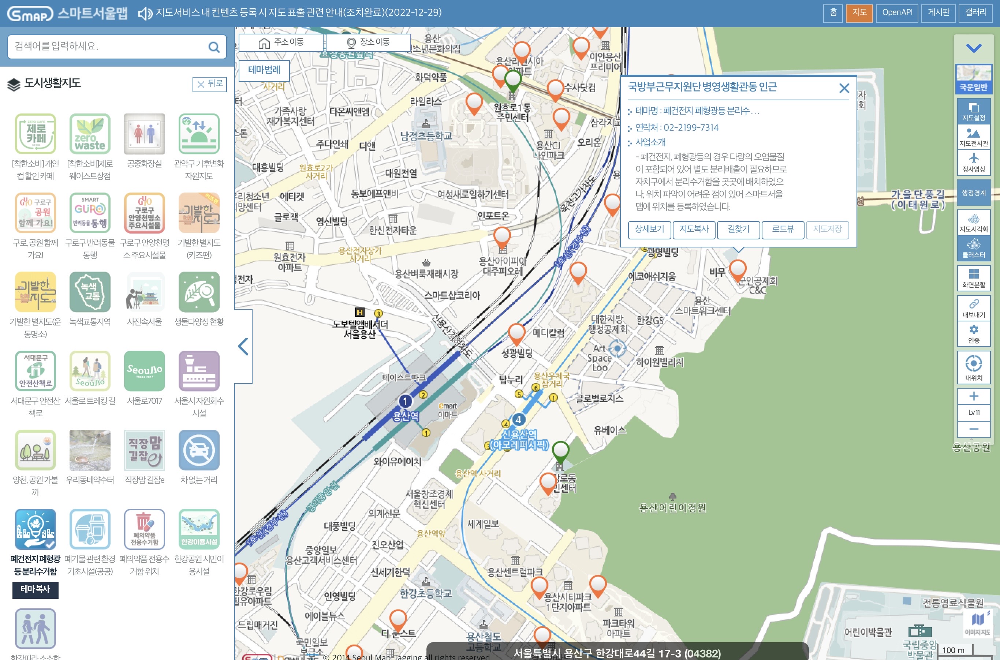Click the 상세보기 button in popup
This screenshot has width=1000, height=660.
point(649,230)
